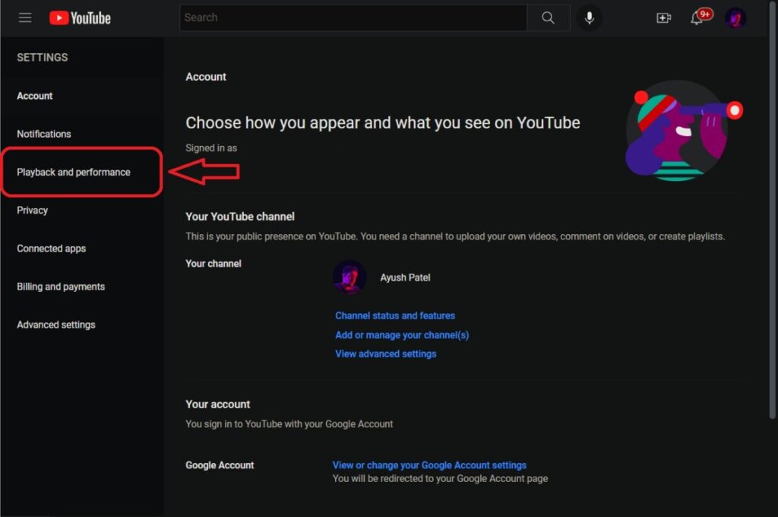Open Advanced settings
Screen dimensions: 778x517
pyautogui.click(x=55, y=325)
